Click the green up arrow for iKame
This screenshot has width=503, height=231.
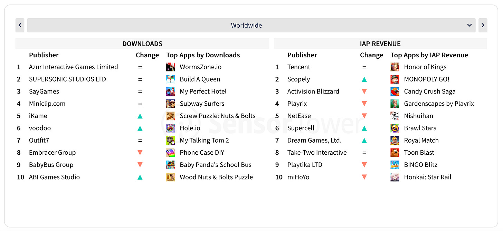click(140, 116)
